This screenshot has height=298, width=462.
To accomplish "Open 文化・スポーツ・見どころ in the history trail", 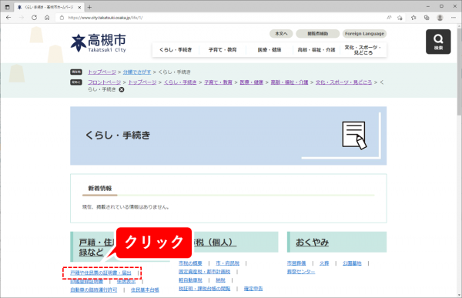I will pyautogui.click(x=344, y=82).
